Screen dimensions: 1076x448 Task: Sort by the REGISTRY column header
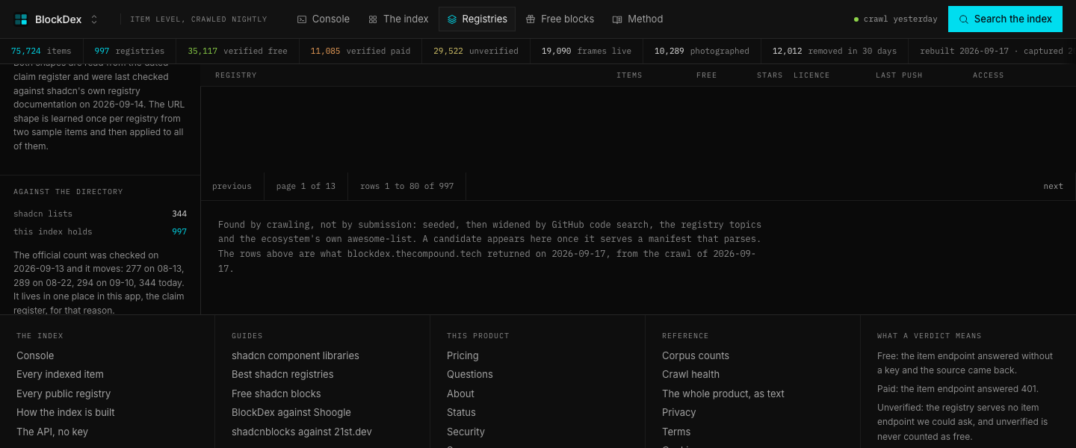[236, 75]
